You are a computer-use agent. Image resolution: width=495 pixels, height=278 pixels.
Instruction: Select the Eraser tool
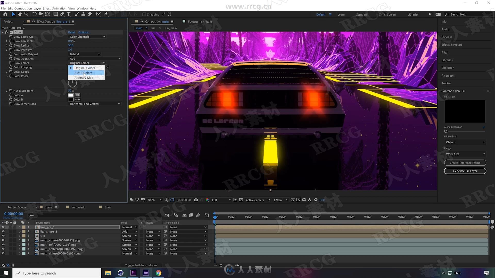coord(90,14)
